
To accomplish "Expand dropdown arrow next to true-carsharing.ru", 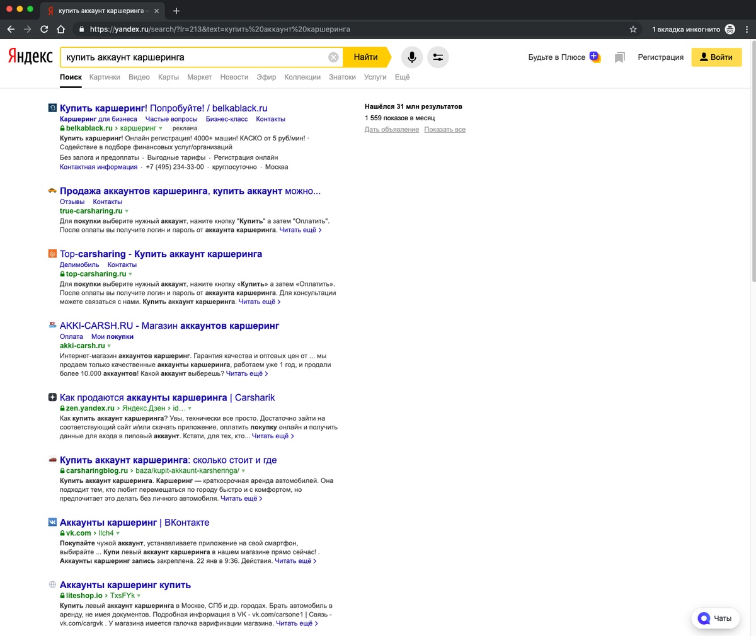I will click(127, 212).
